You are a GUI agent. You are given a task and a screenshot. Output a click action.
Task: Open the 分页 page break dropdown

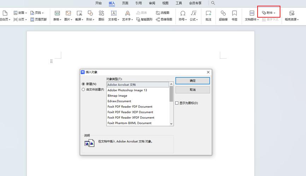click(x=20, y=19)
